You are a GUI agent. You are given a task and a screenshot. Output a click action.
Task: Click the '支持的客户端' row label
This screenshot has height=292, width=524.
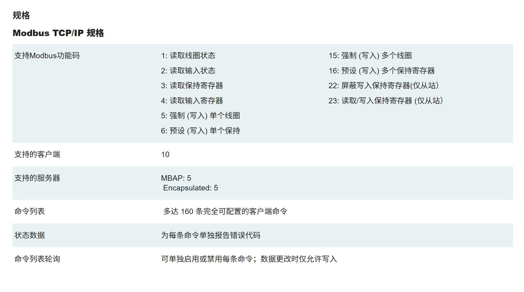[x=37, y=155]
